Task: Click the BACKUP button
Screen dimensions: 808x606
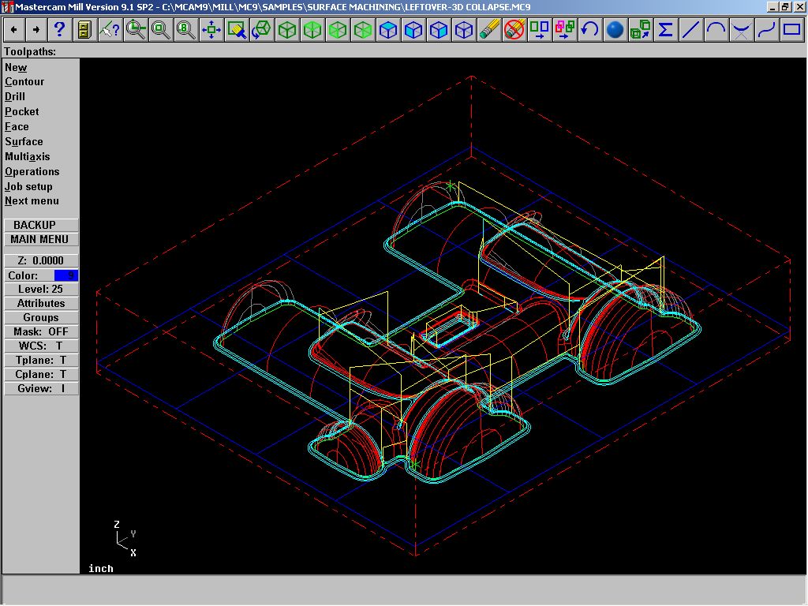Action: tap(41, 225)
